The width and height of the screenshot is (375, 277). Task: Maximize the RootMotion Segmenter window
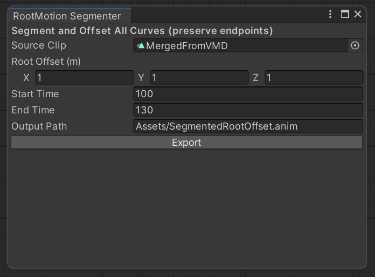(345, 15)
